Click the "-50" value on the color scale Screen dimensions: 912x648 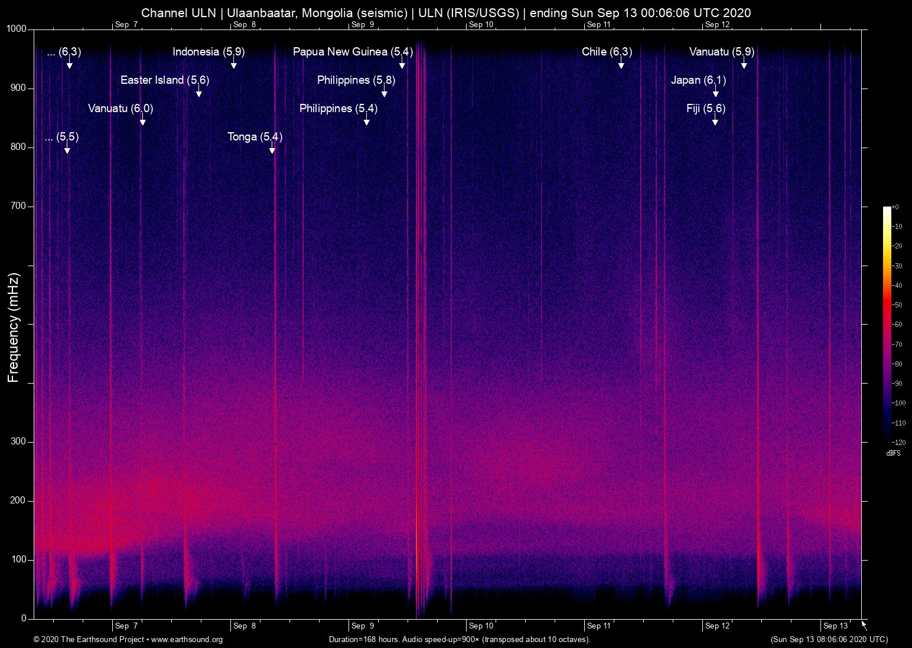897,305
